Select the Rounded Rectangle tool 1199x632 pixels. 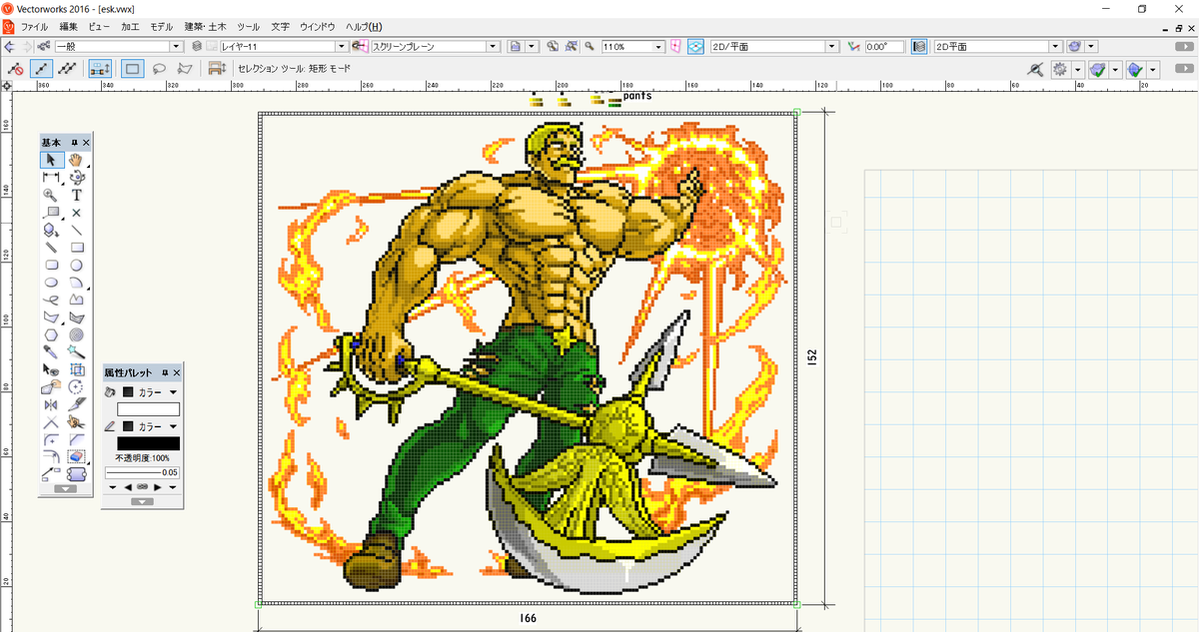[51, 266]
